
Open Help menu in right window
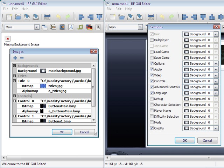coord(128,9)
